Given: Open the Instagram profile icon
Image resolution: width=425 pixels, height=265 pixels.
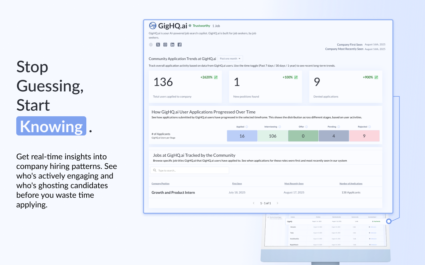Looking at the screenshot, I should coord(165,45).
